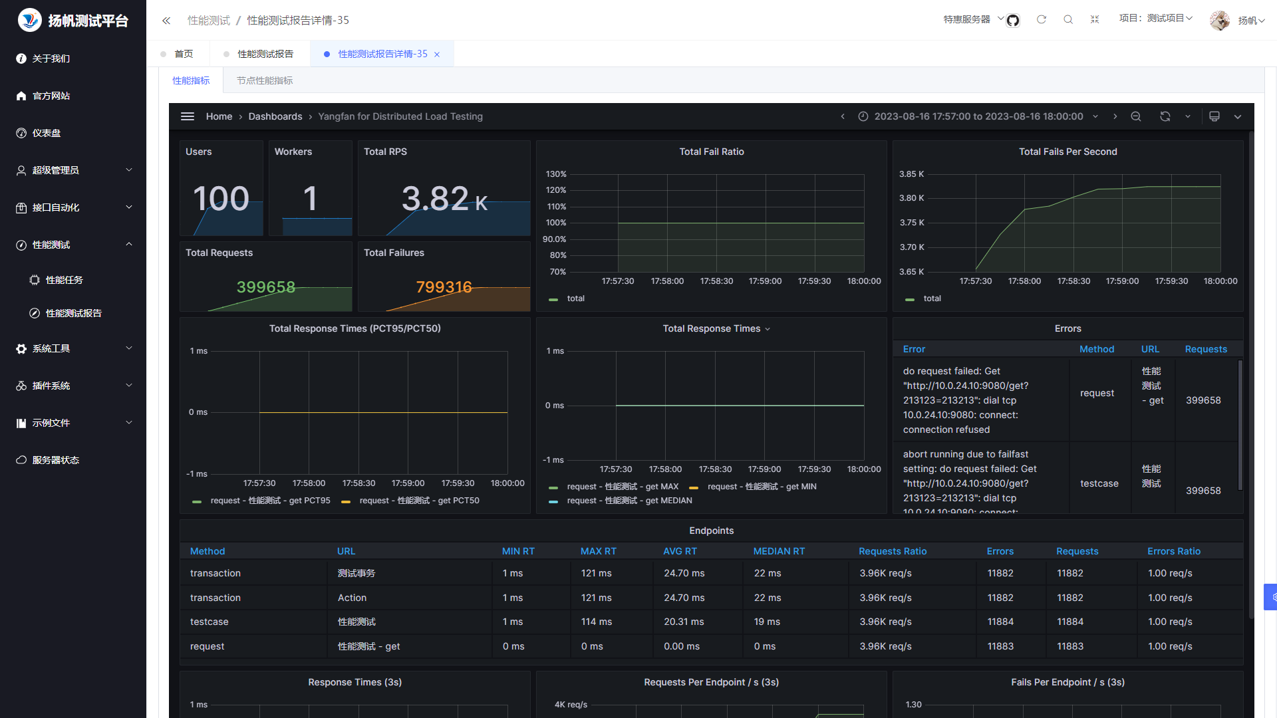Screen dimensions: 1277x718
Task: Toggle the get MAX legend series
Action: tap(622, 487)
